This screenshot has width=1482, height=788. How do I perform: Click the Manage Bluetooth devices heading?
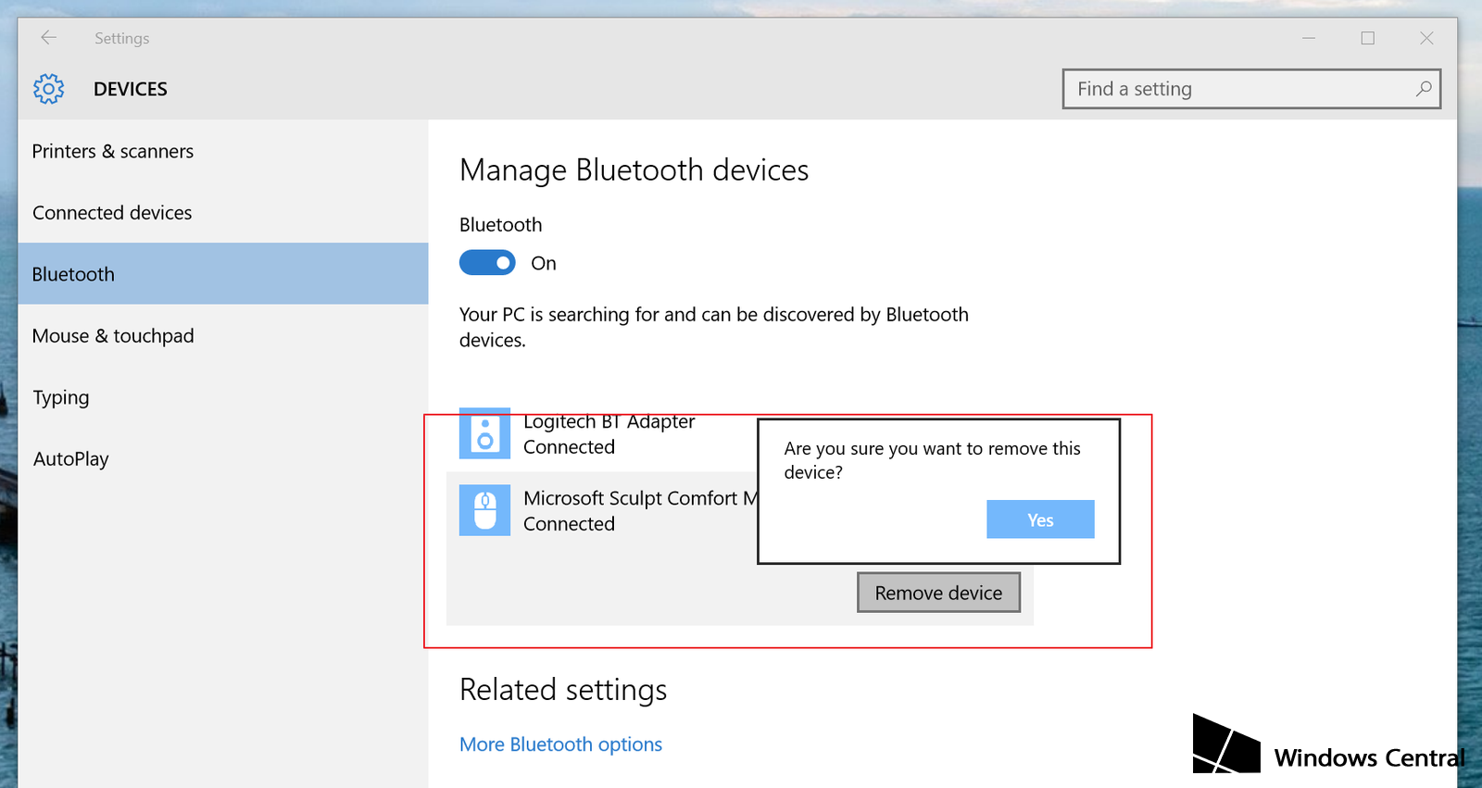(634, 170)
